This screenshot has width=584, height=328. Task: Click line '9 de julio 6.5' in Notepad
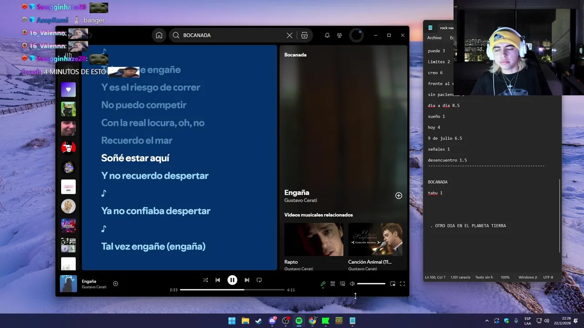(445, 138)
